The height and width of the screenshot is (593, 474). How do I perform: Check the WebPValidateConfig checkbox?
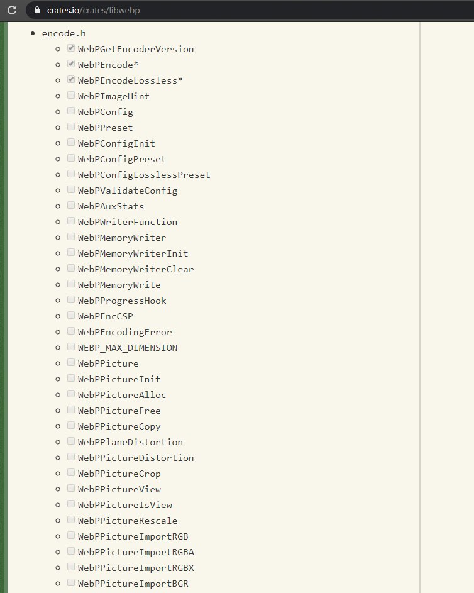[71, 189]
